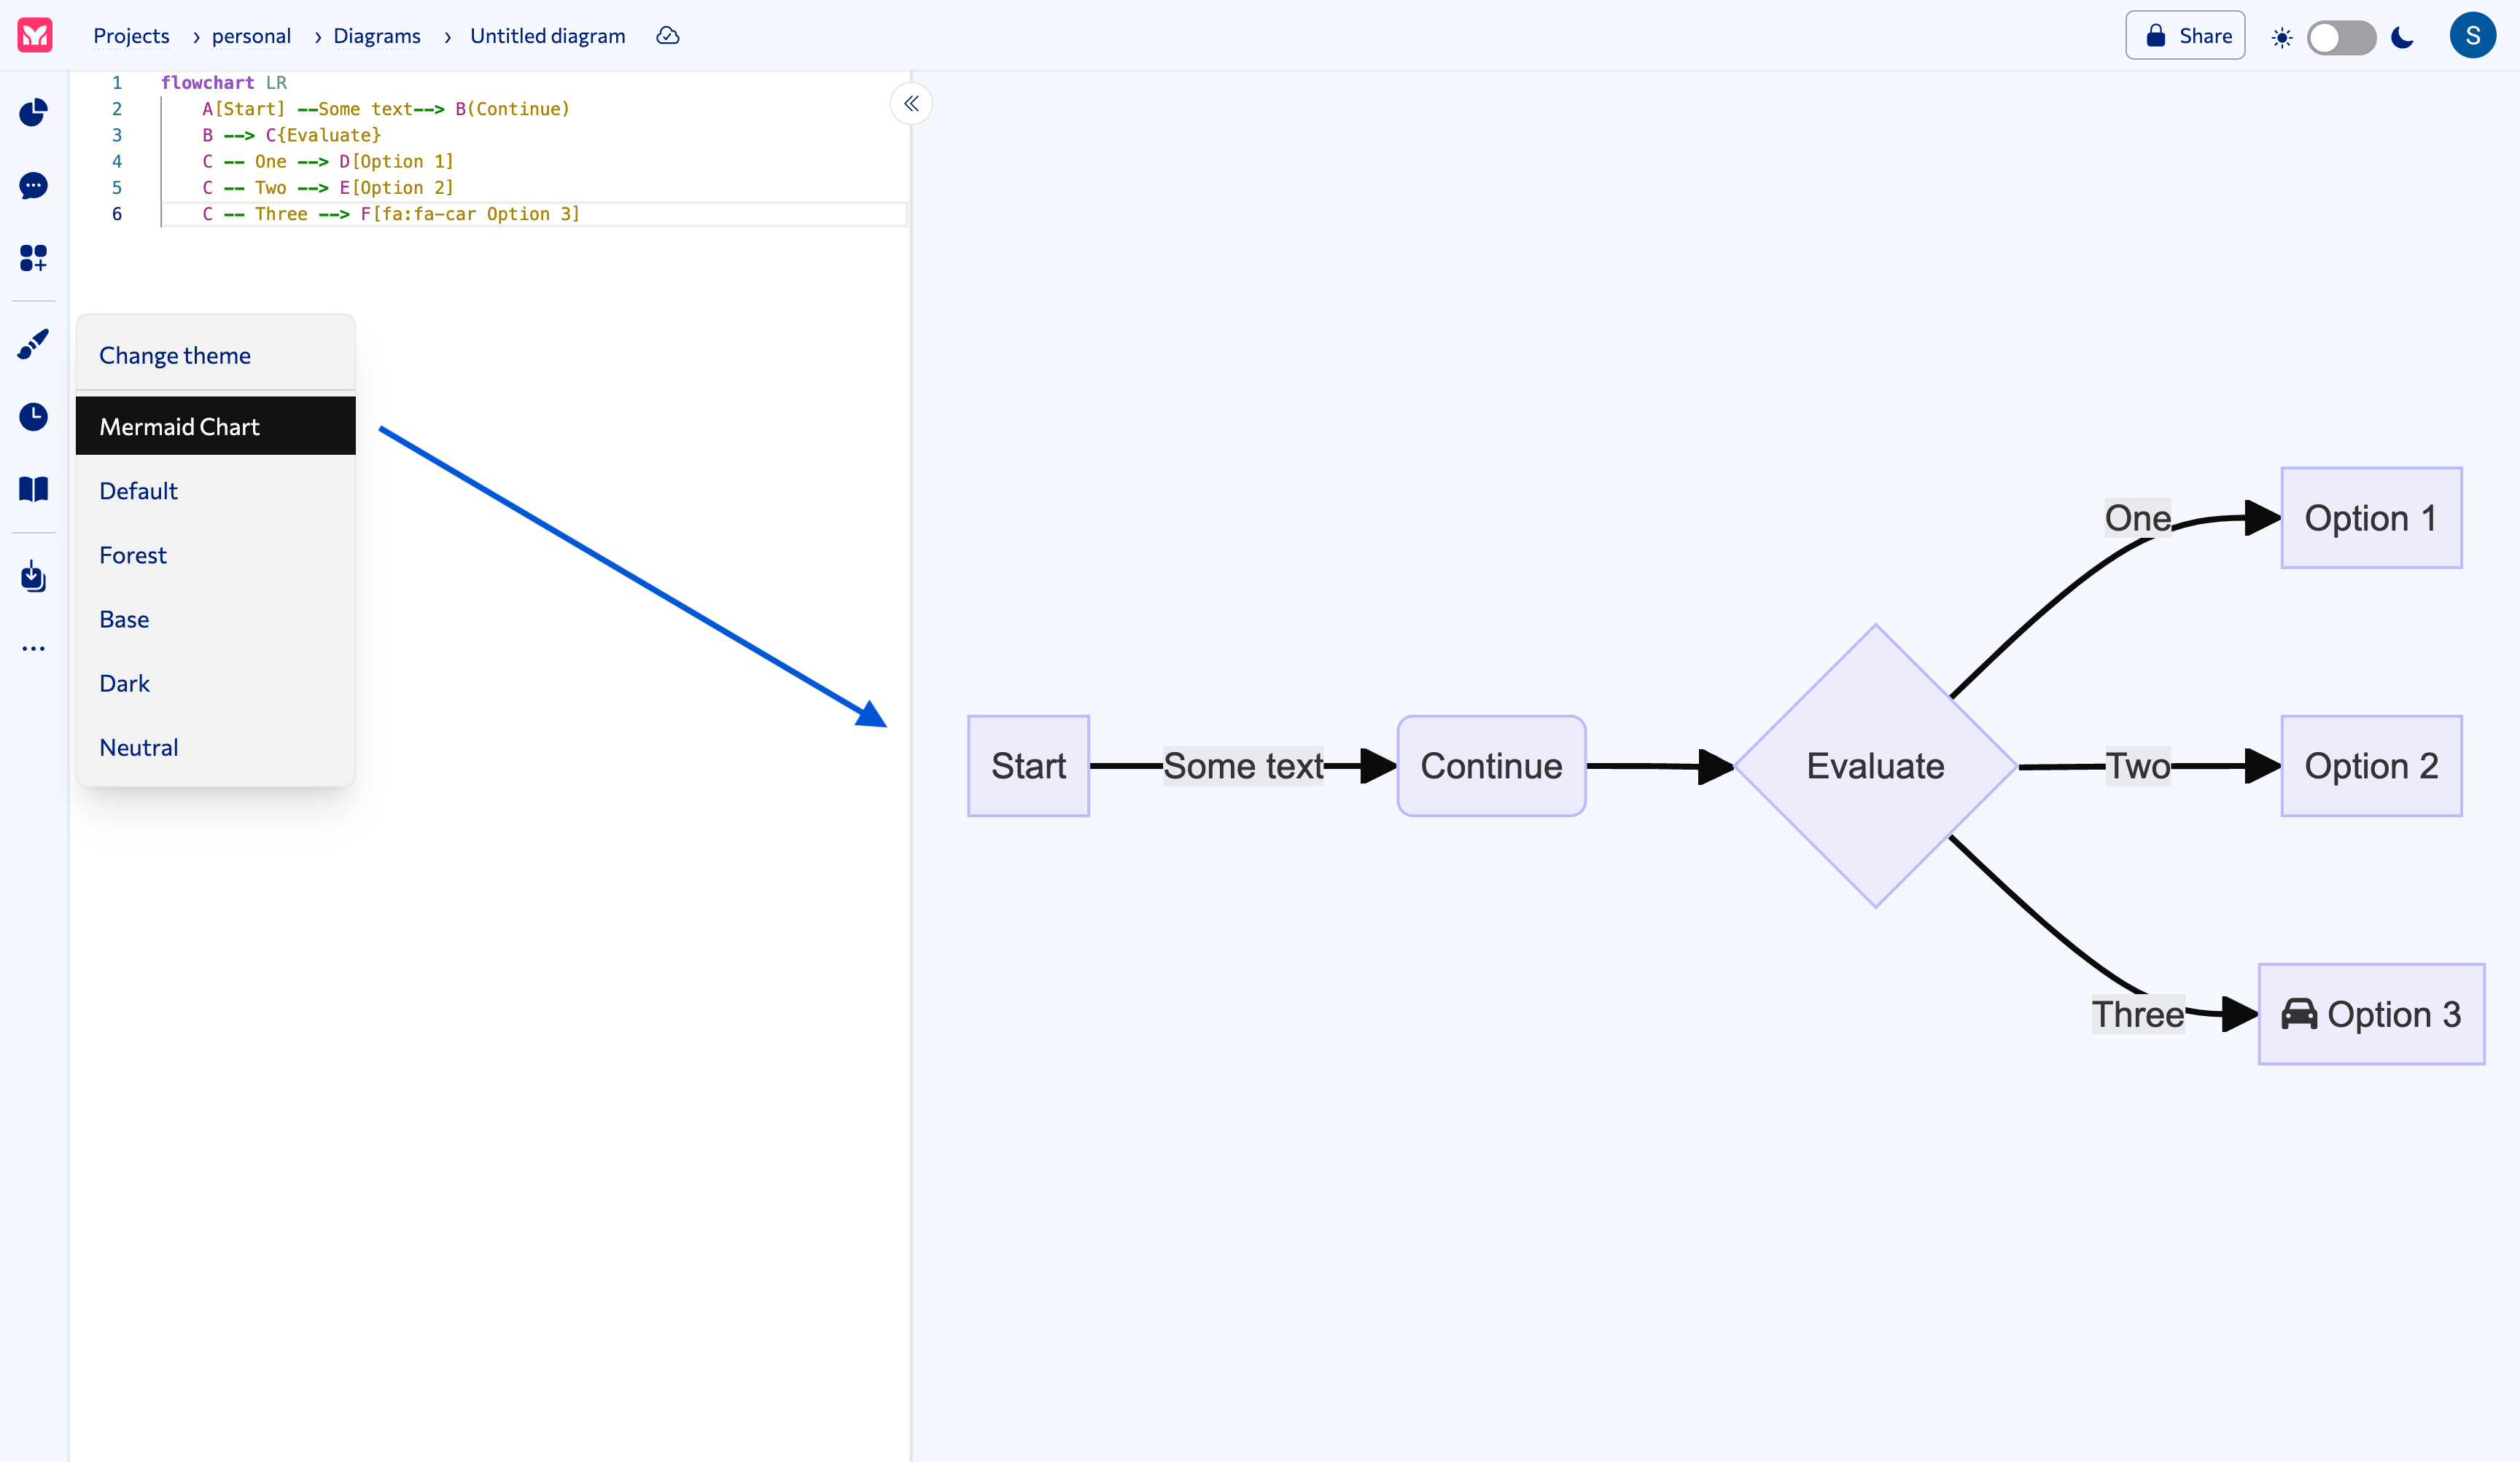Click the export download icon

(33, 576)
